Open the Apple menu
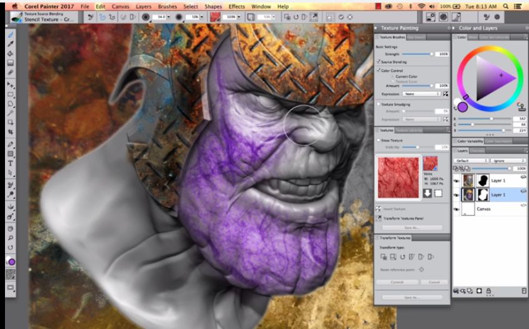 tap(14, 6)
